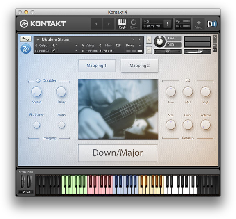This screenshot has height=219, width=236.
Task: Enable the Doubler toggle
Action: (38, 80)
